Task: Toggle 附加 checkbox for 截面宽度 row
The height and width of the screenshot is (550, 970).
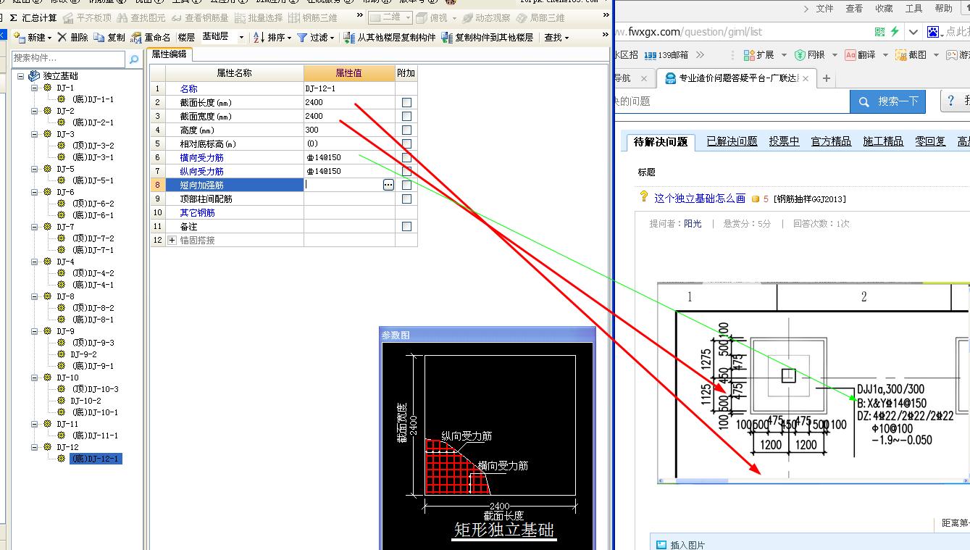Action: [x=406, y=116]
